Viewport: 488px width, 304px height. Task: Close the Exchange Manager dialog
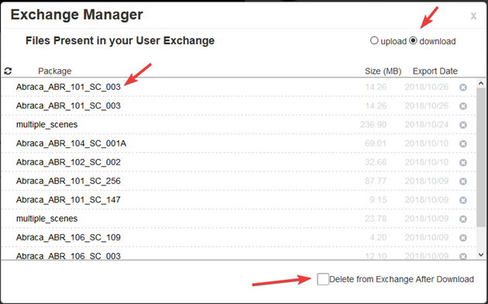coord(473,16)
